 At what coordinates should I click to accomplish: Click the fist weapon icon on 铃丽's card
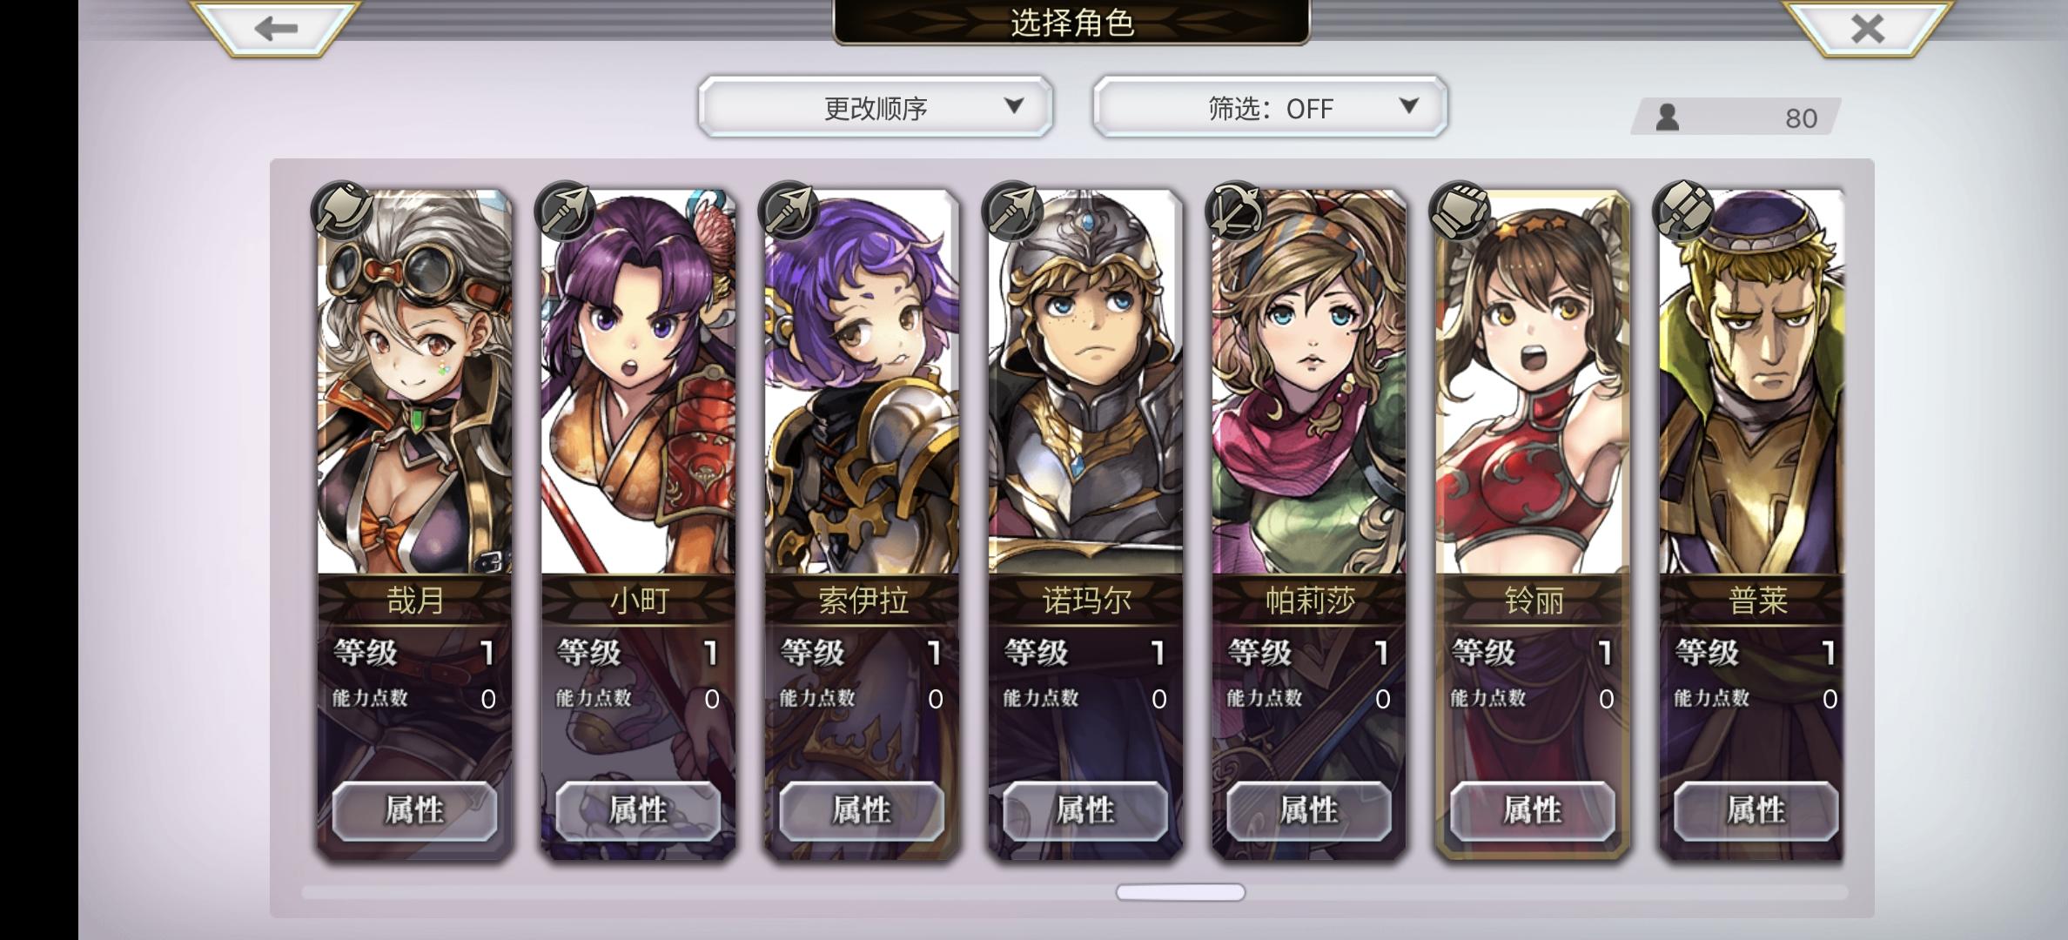(1460, 210)
